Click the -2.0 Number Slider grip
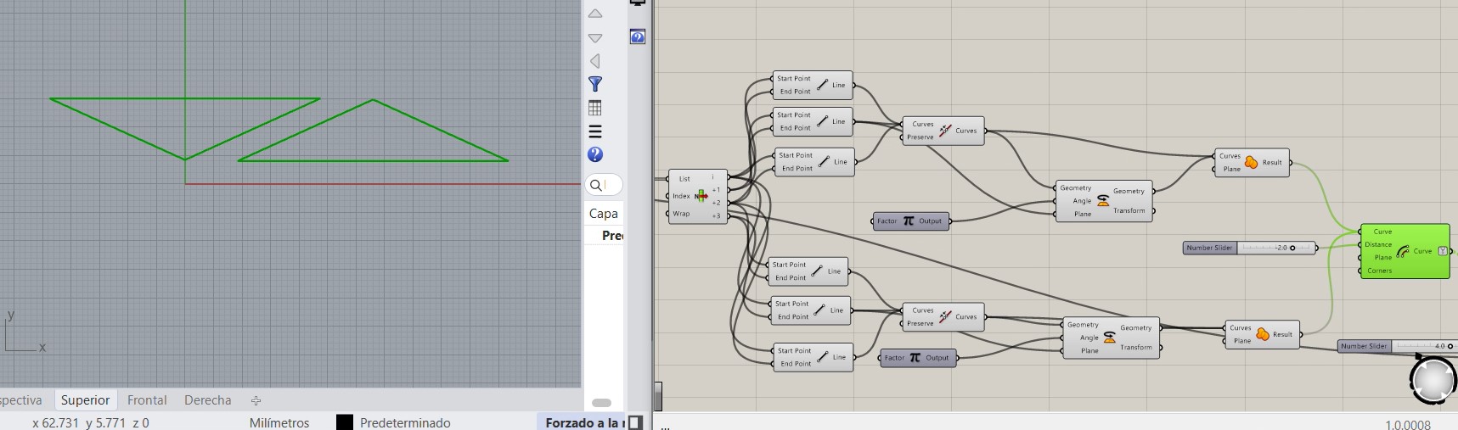The image size is (1458, 430). 1292,248
